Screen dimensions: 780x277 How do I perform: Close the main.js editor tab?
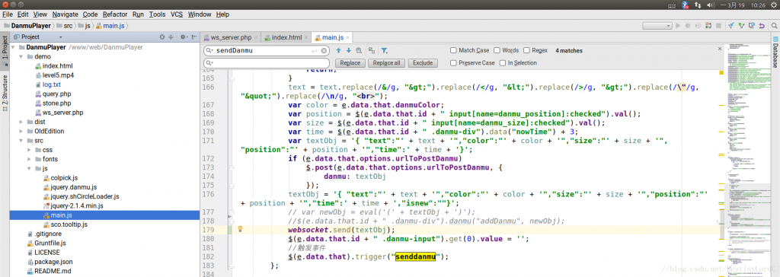click(x=347, y=37)
